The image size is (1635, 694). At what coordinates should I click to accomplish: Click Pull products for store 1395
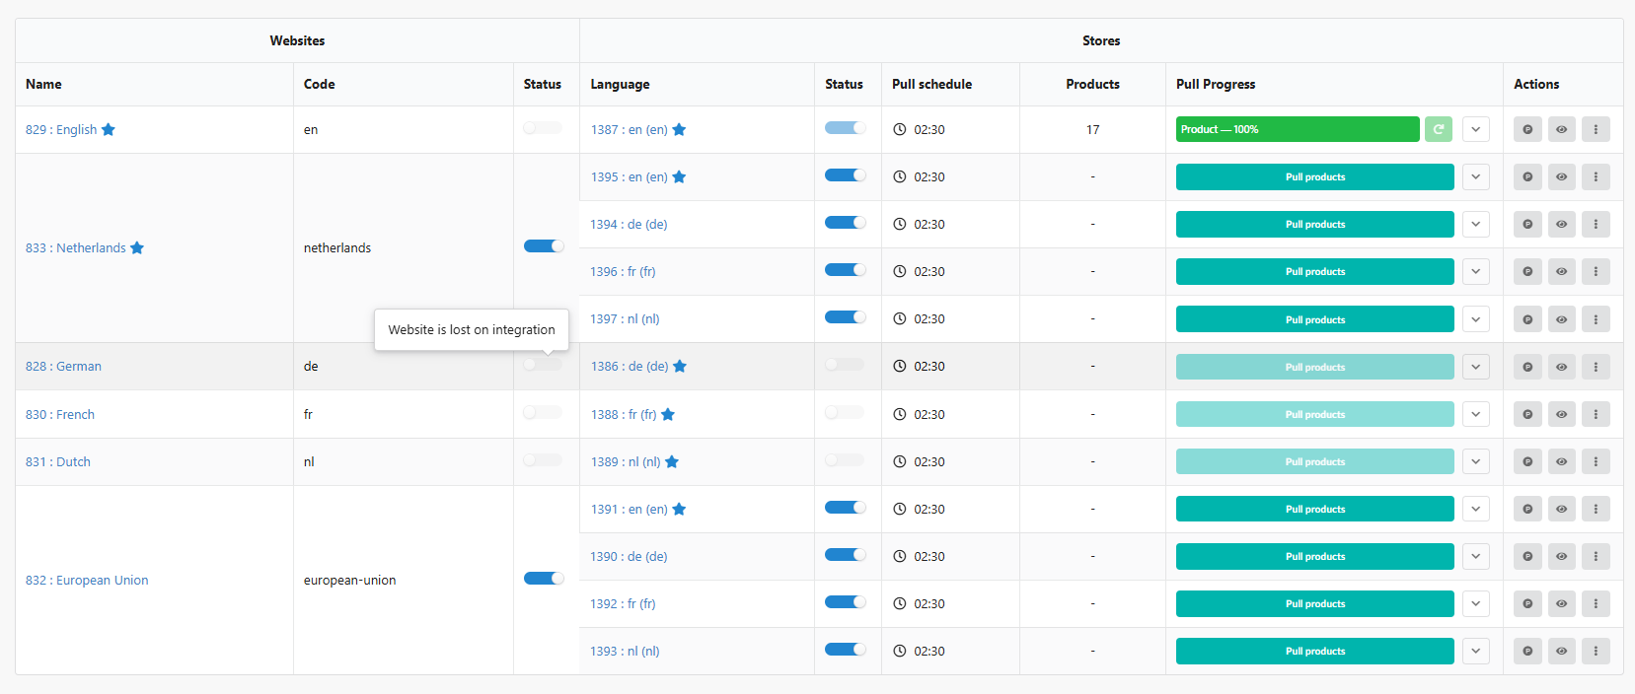click(1315, 176)
